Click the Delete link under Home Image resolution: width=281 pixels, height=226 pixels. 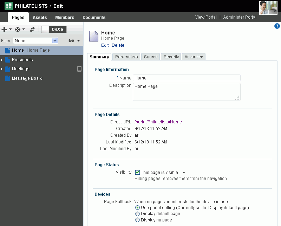click(118, 45)
